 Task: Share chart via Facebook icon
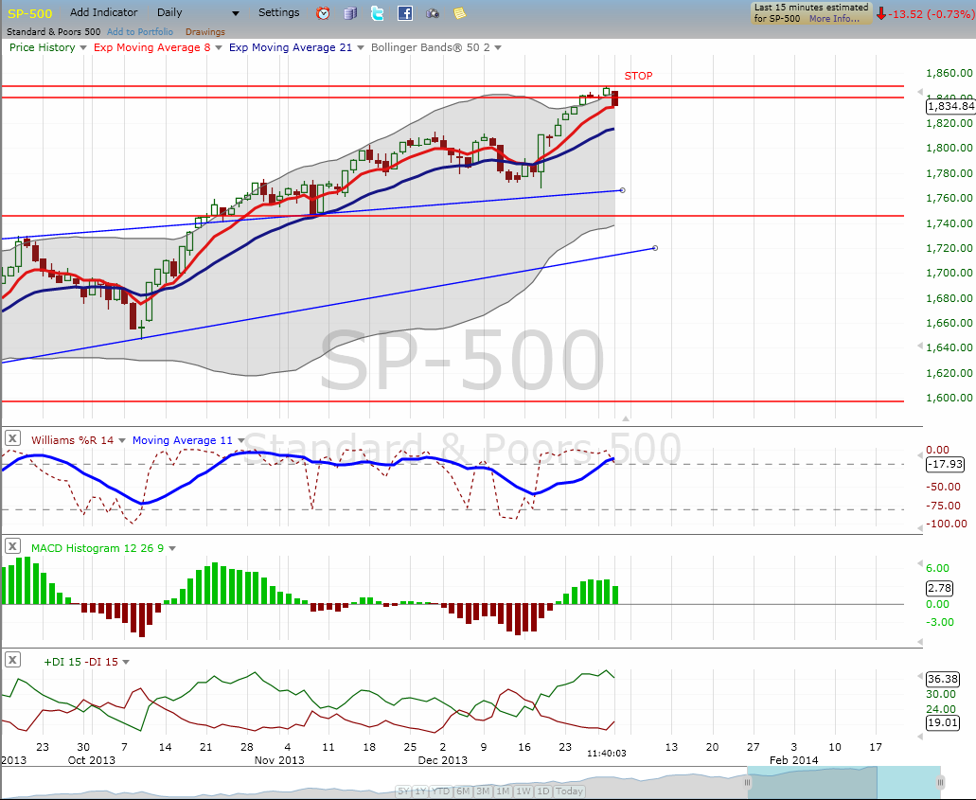pyautogui.click(x=405, y=13)
